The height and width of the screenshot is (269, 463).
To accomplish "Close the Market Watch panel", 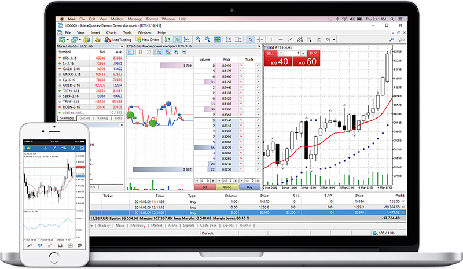I will click(122, 46).
